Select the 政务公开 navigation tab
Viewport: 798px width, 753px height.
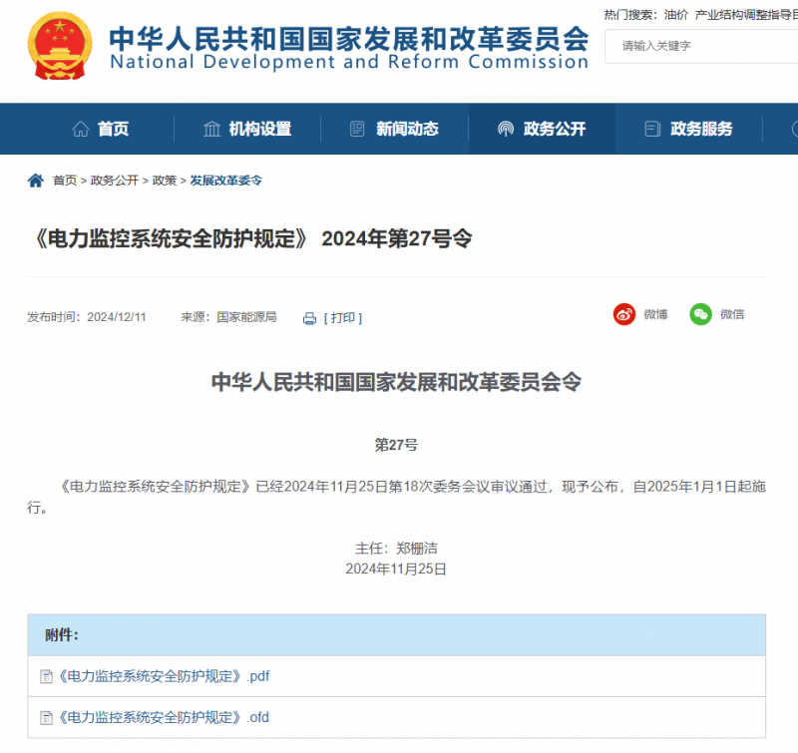point(542,129)
